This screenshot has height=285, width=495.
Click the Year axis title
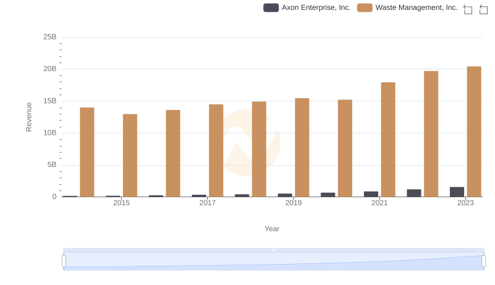pyautogui.click(x=272, y=229)
